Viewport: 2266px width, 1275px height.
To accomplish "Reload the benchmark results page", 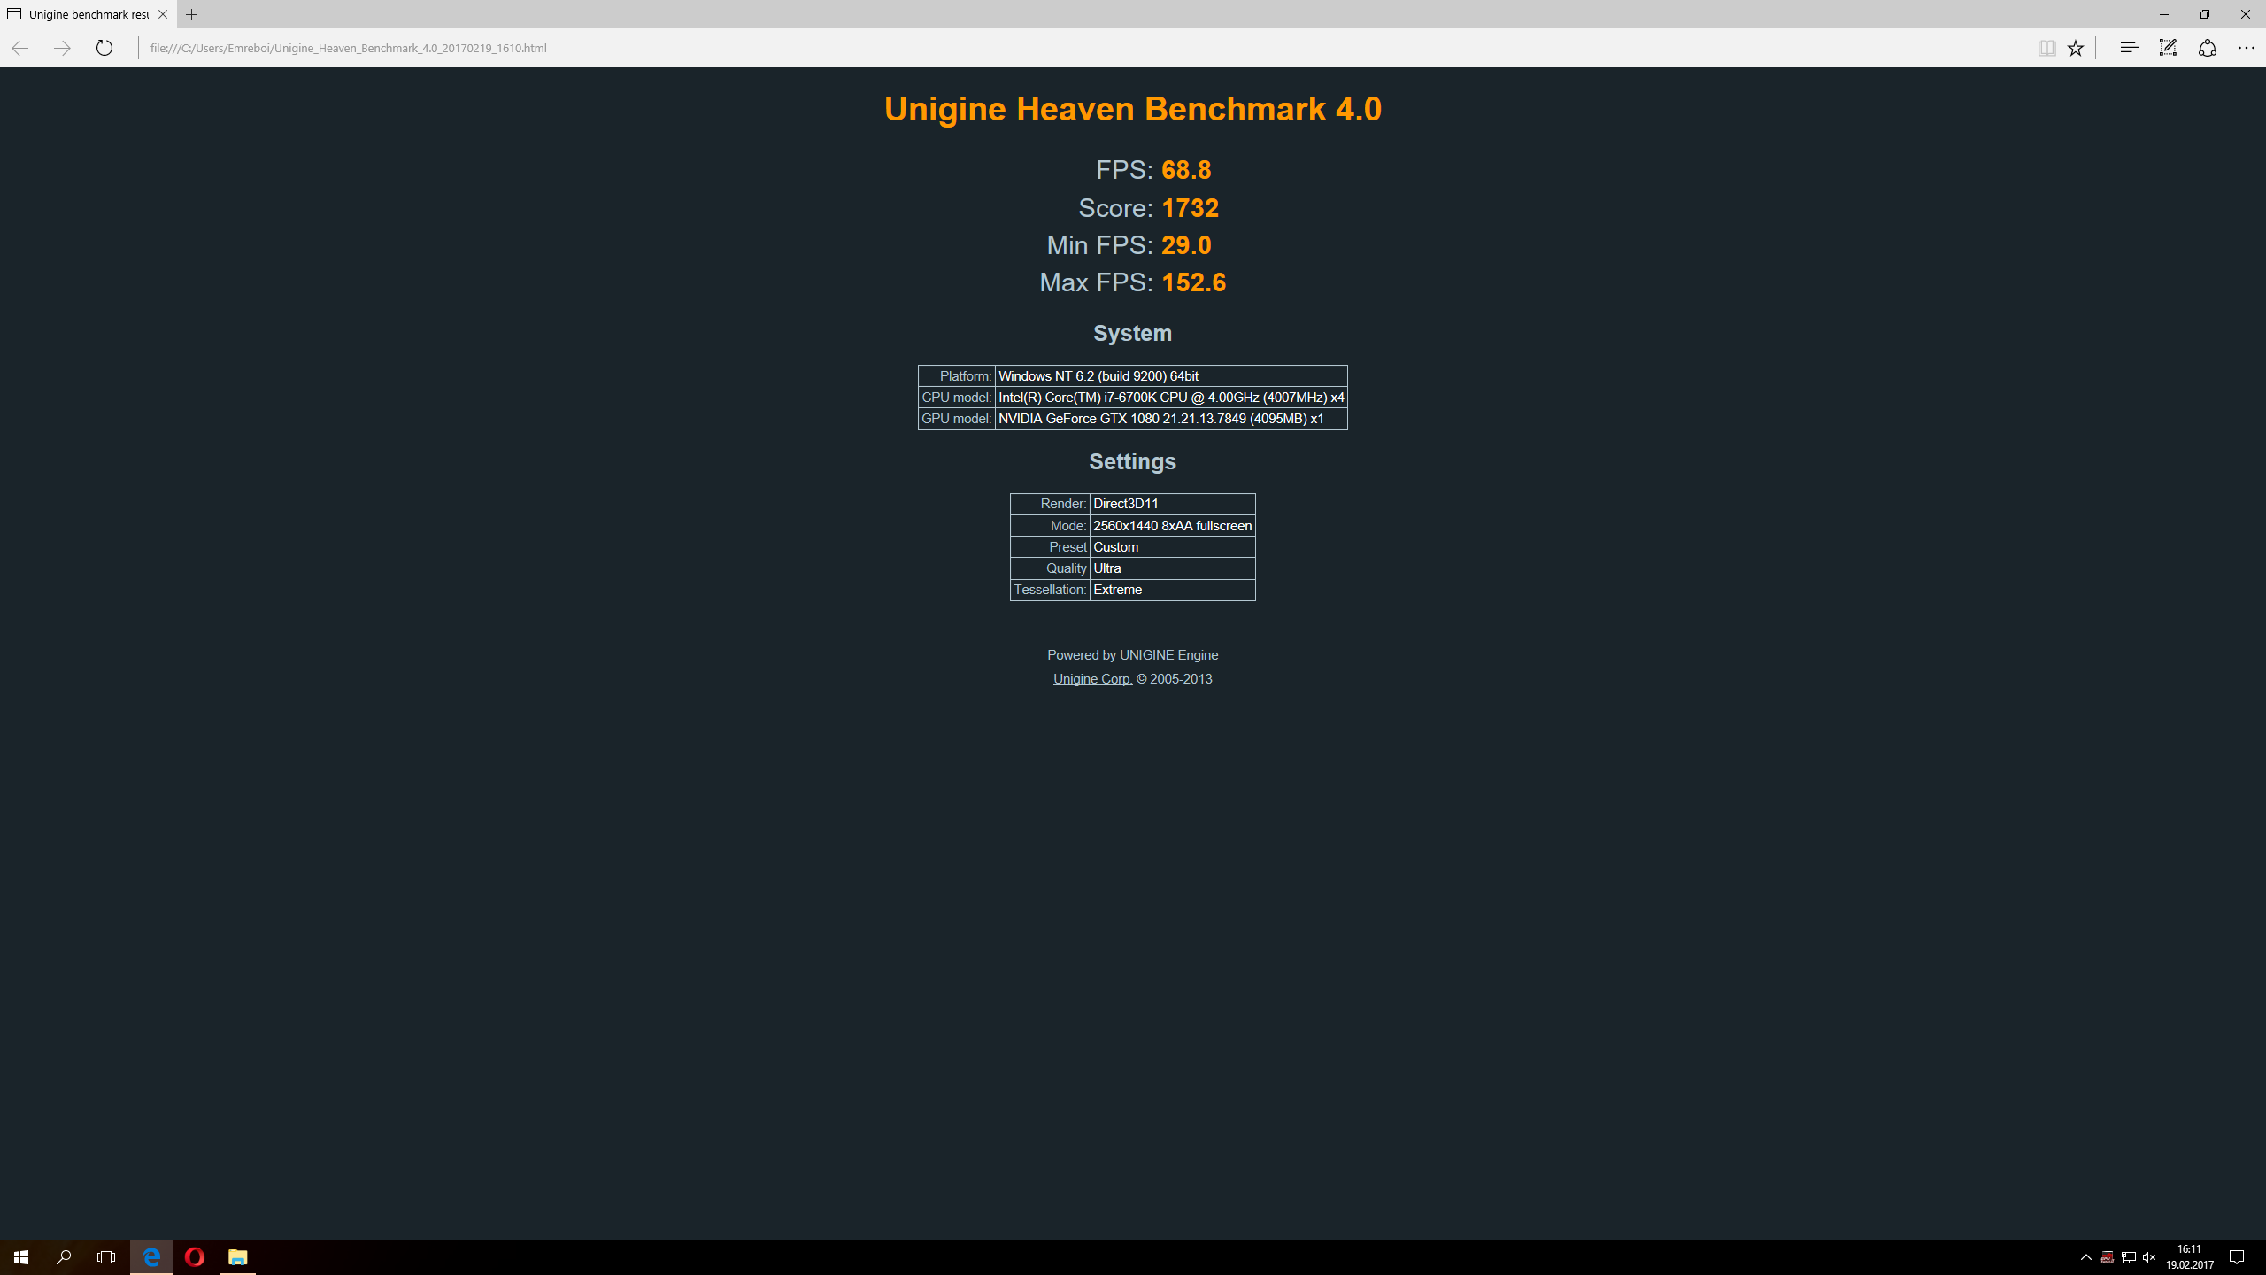I will pos(104,48).
